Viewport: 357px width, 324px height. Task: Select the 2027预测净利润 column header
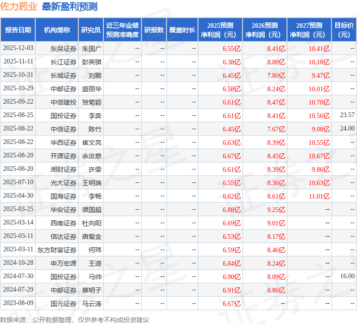309,30
